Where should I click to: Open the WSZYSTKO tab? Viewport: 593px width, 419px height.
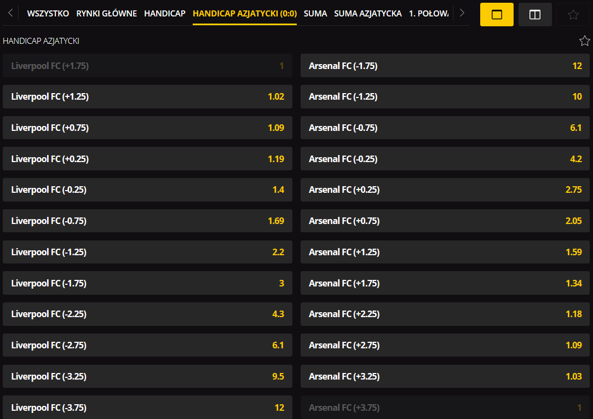(x=48, y=14)
